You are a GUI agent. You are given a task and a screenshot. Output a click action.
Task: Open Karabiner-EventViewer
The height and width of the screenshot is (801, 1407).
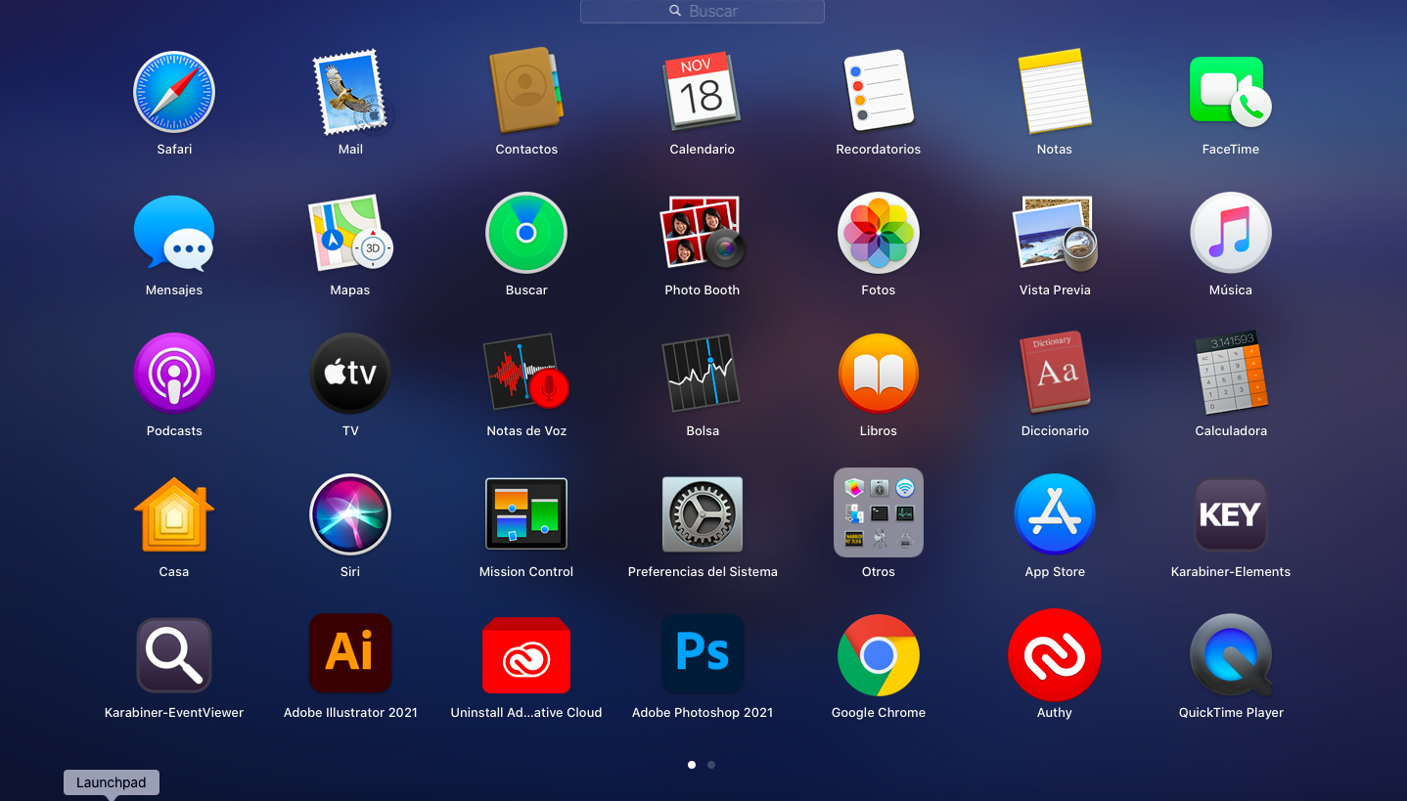(x=174, y=654)
